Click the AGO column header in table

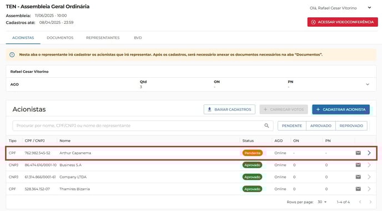click(x=279, y=140)
